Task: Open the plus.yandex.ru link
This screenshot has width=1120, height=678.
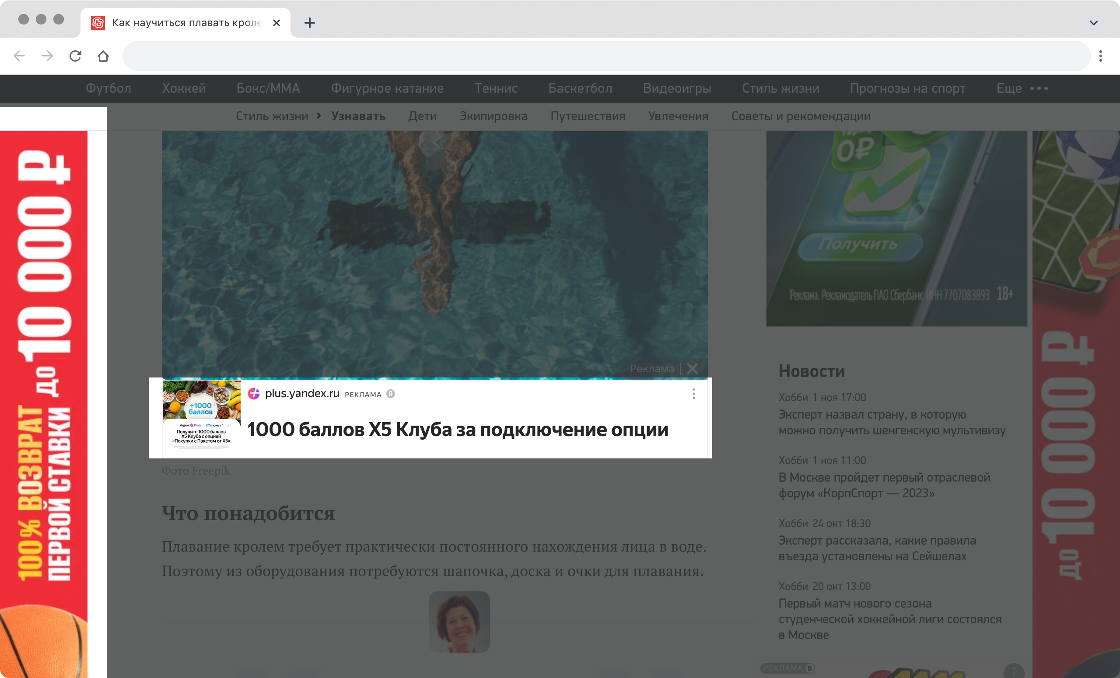Action: pyautogui.click(x=302, y=394)
